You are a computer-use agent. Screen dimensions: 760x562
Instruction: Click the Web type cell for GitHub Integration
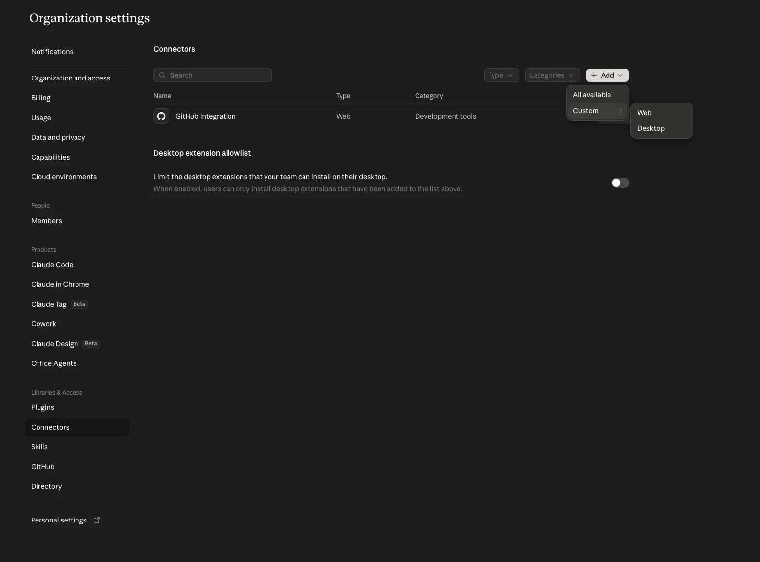tap(343, 116)
